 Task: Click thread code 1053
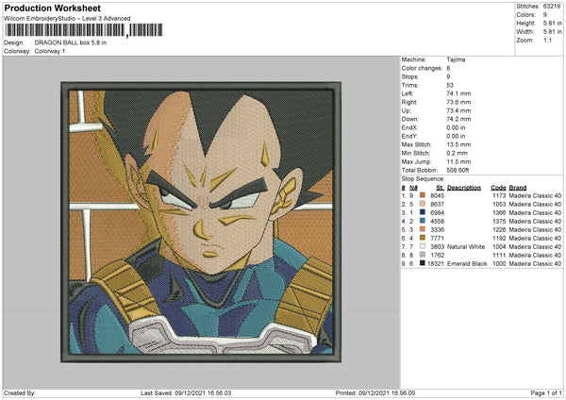pos(499,204)
